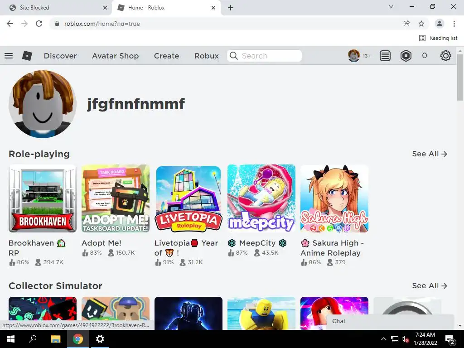This screenshot has height=348, width=464.
Task: Open the Livetopia Roleplay thumbnail
Action: [x=188, y=198]
